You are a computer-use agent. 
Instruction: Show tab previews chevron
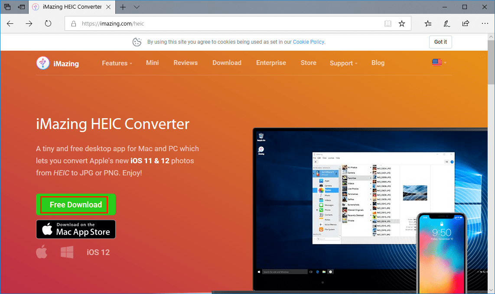point(137,7)
